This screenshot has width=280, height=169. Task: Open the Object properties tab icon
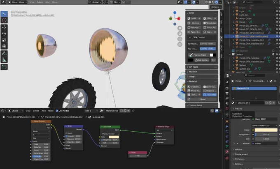click(227, 121)
